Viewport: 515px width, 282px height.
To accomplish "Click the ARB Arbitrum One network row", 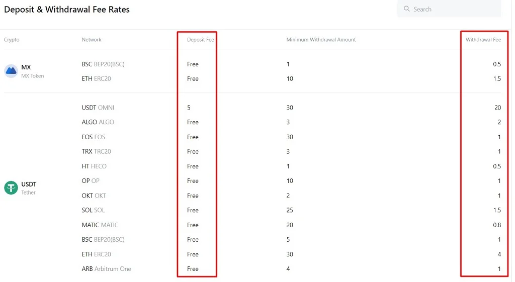I will [252, 269].
